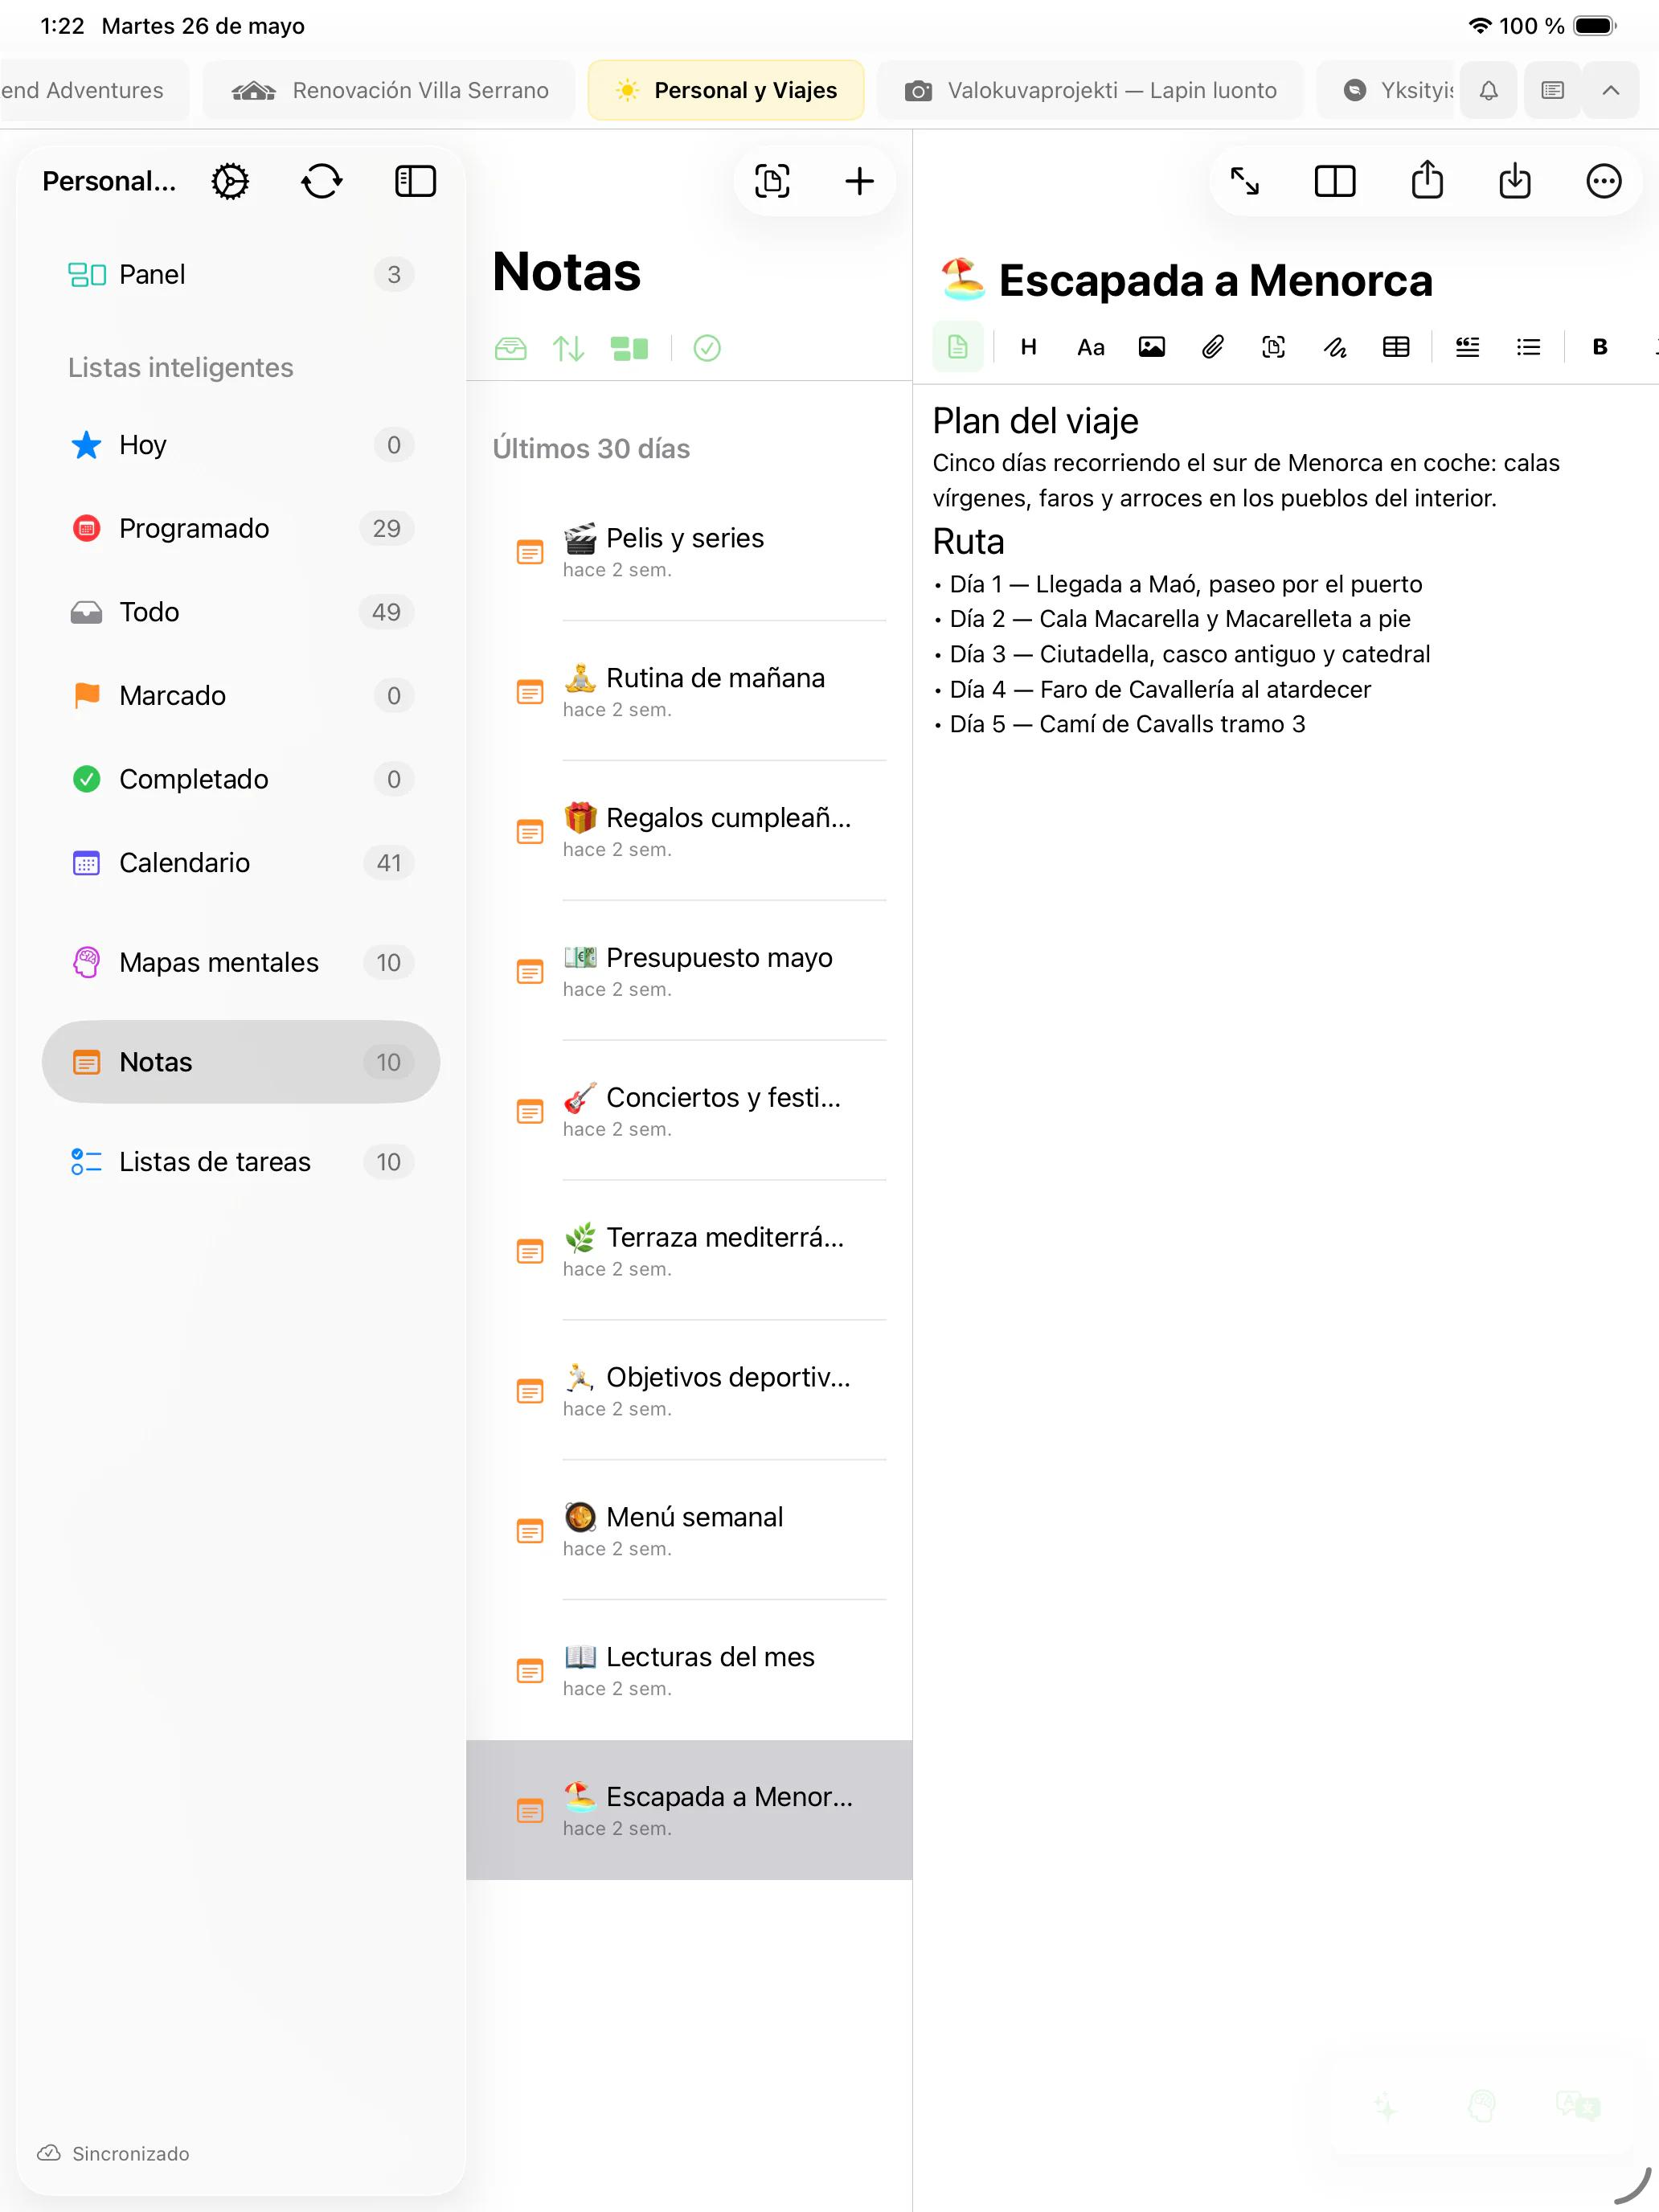Open the Marcado flagged list
Viewport: 1659px width, 2212px height.
coord(240,695)
